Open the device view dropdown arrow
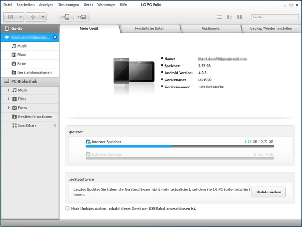The height and width of the screenshot is (227, 302). (21, 17)
